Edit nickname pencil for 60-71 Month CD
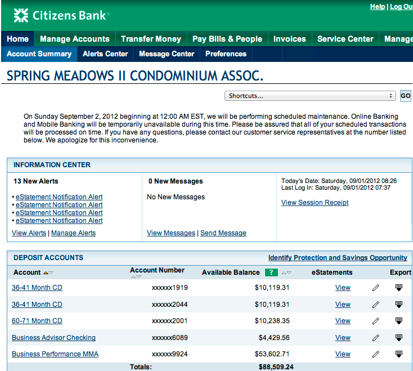The width and height of the screenshot is (413, 371). click(376, 321)
